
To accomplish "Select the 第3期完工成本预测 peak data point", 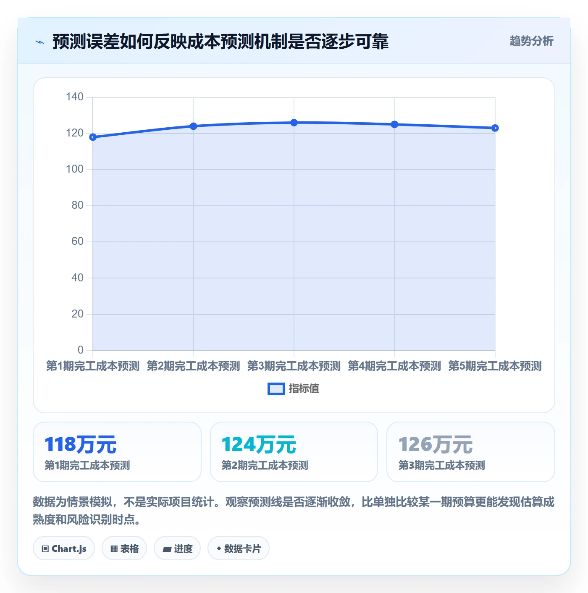I will point(294,123).
